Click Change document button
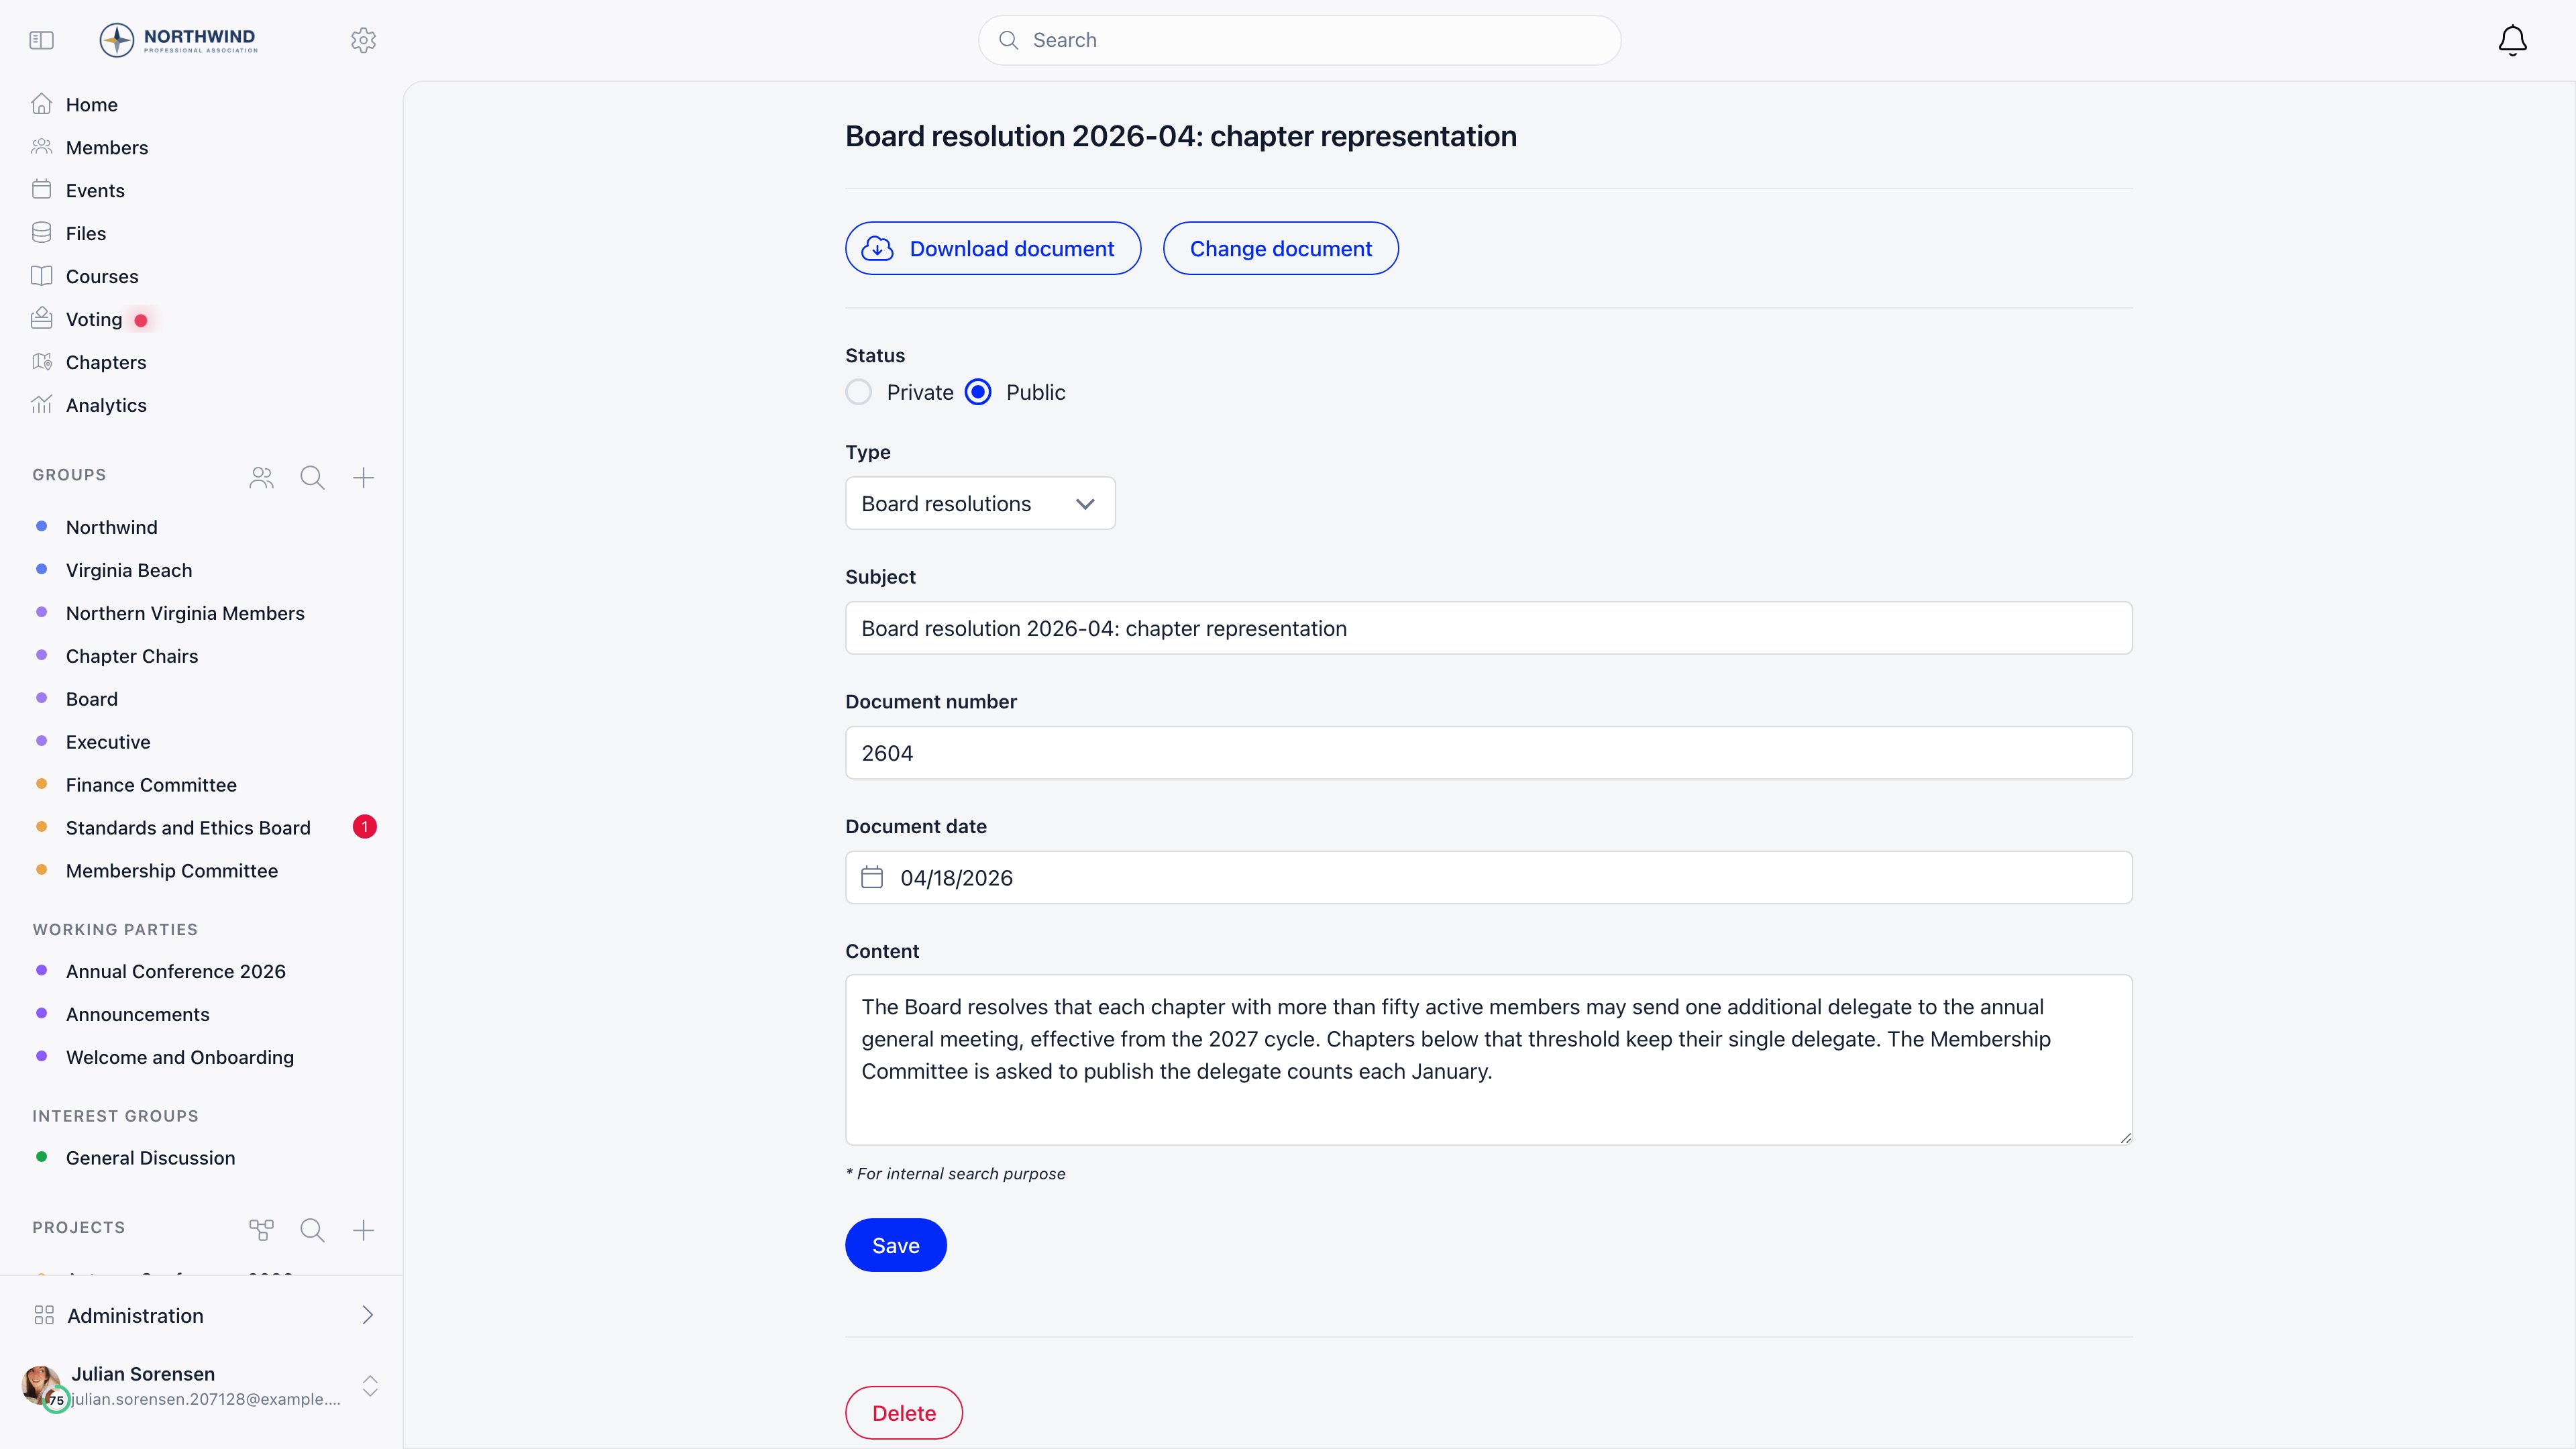Viewport: 2576px width, 1449px height. point(1280,248)
